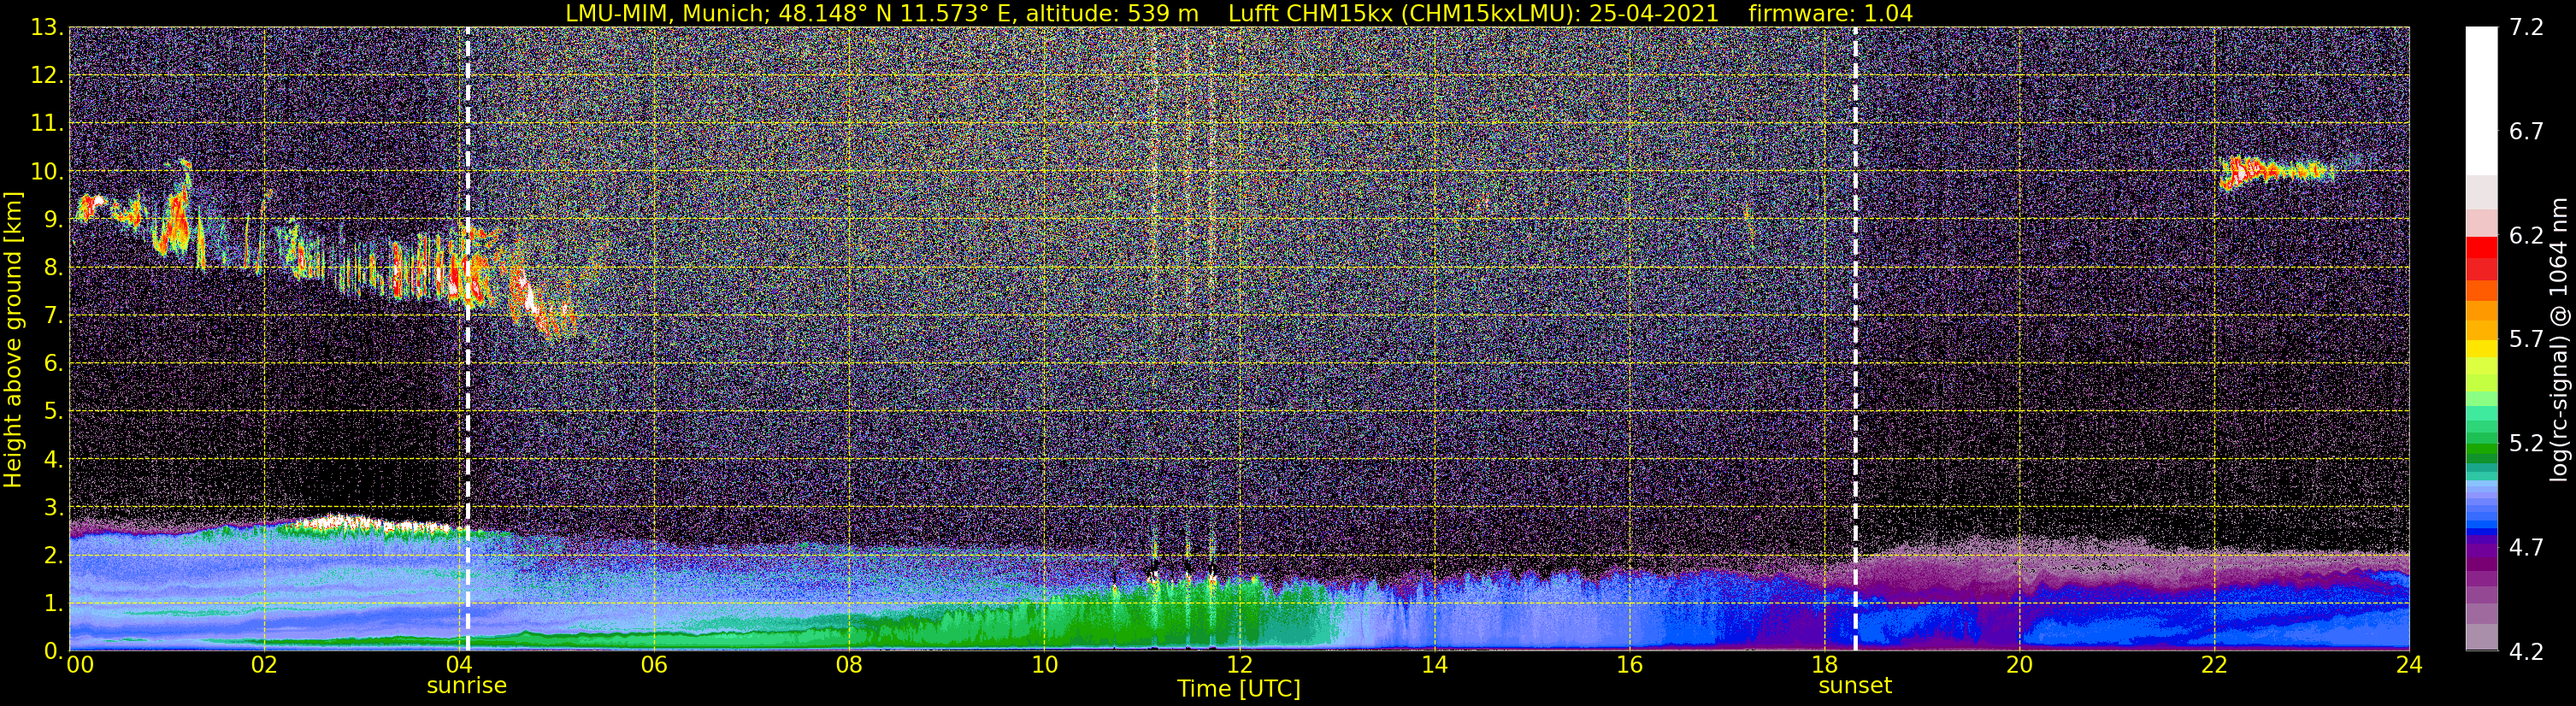Click the time axis tick "24"
The image size is (2576, 706).
click(x=2409, y=665)
